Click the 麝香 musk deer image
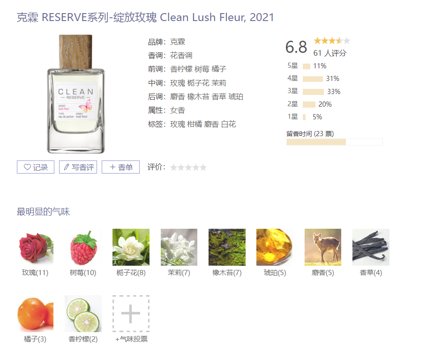 [323, 247]
